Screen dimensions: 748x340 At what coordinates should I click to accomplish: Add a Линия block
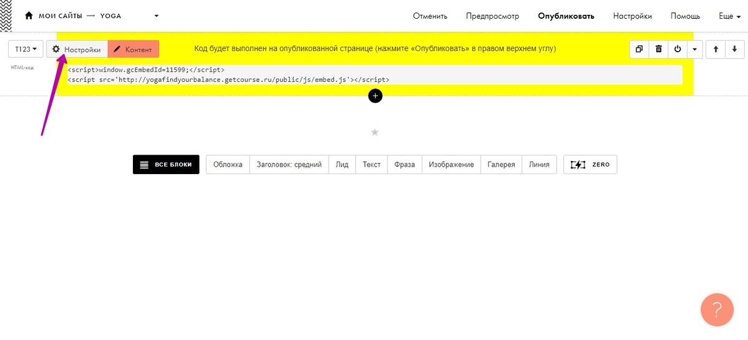(x=539, y=165)
